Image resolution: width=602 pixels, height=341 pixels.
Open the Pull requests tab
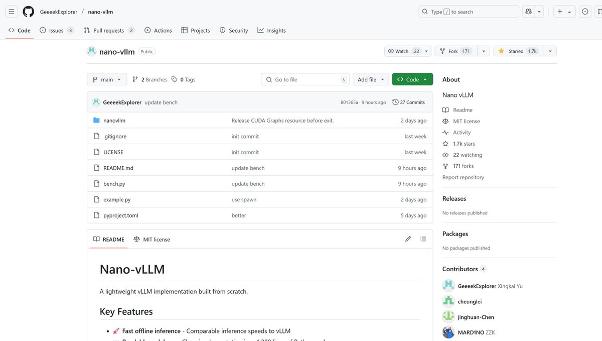pyautogui.click(x=109, y=30)
